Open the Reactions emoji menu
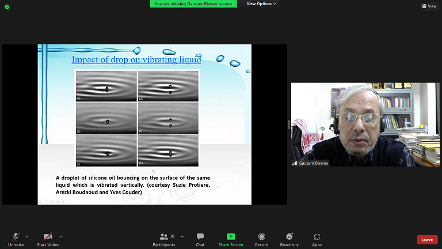The height and width of the screenshot is (249, 442). point(289,238)
